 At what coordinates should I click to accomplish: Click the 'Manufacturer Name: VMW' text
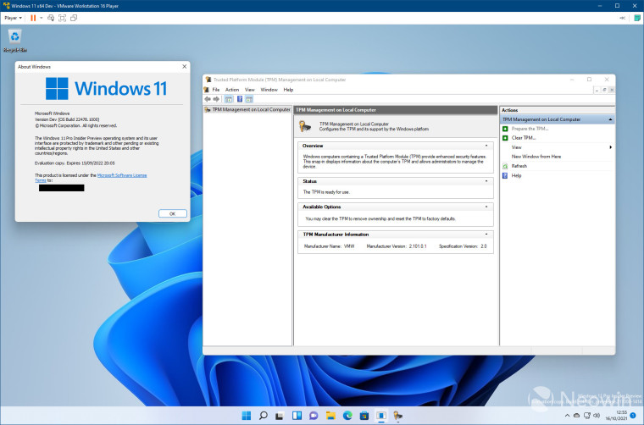329,246
